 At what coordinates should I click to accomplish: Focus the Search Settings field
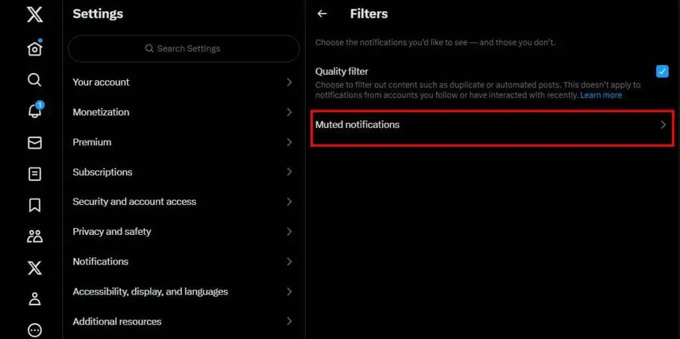pos(184,48)
